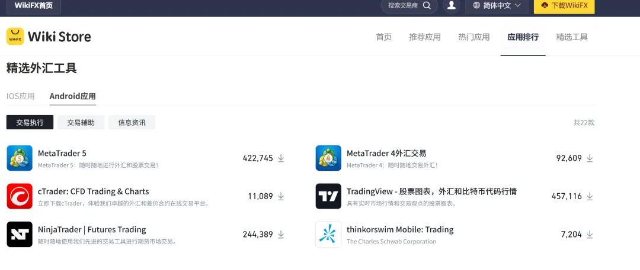The height and width of the screenshot is (270, 640).
Task: Download MetaTrader 5 via arrow icon
Action: 281,158
